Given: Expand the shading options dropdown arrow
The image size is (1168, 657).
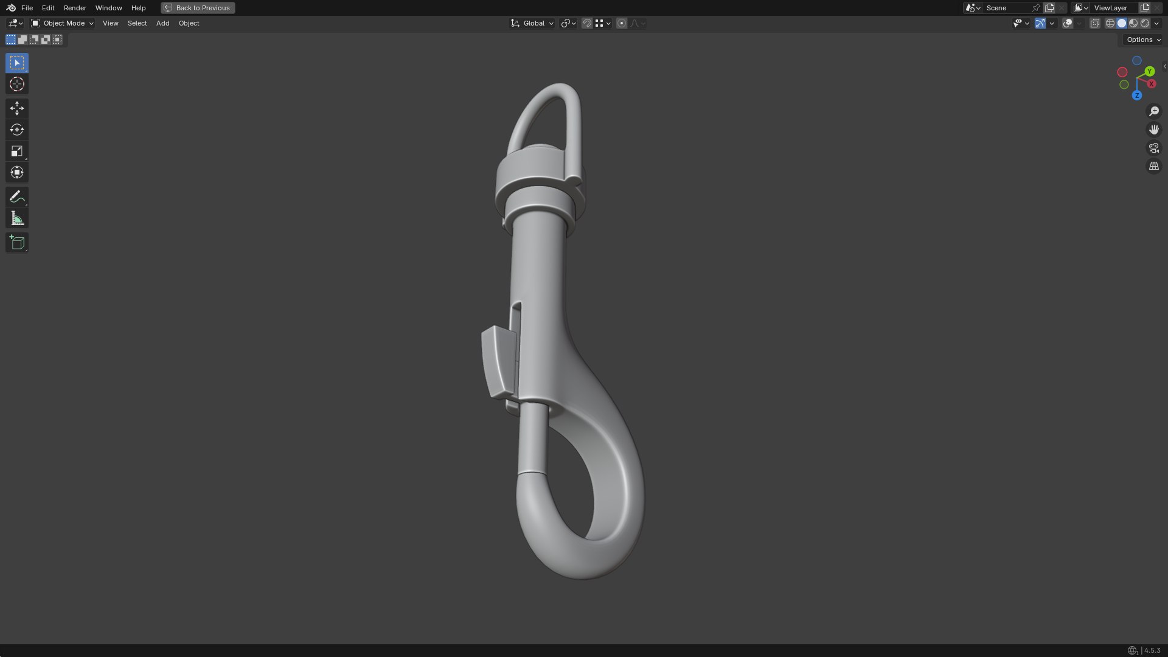Looking at the screenshot, I should pos(1156,23).
